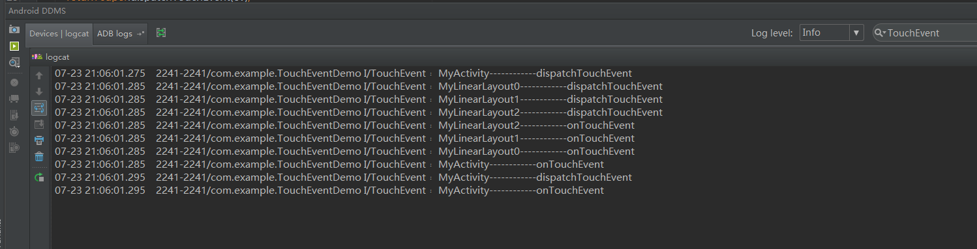The image size is (977, 249).
Task: Move down using the down arrow icon
Action: coord(39,92)
